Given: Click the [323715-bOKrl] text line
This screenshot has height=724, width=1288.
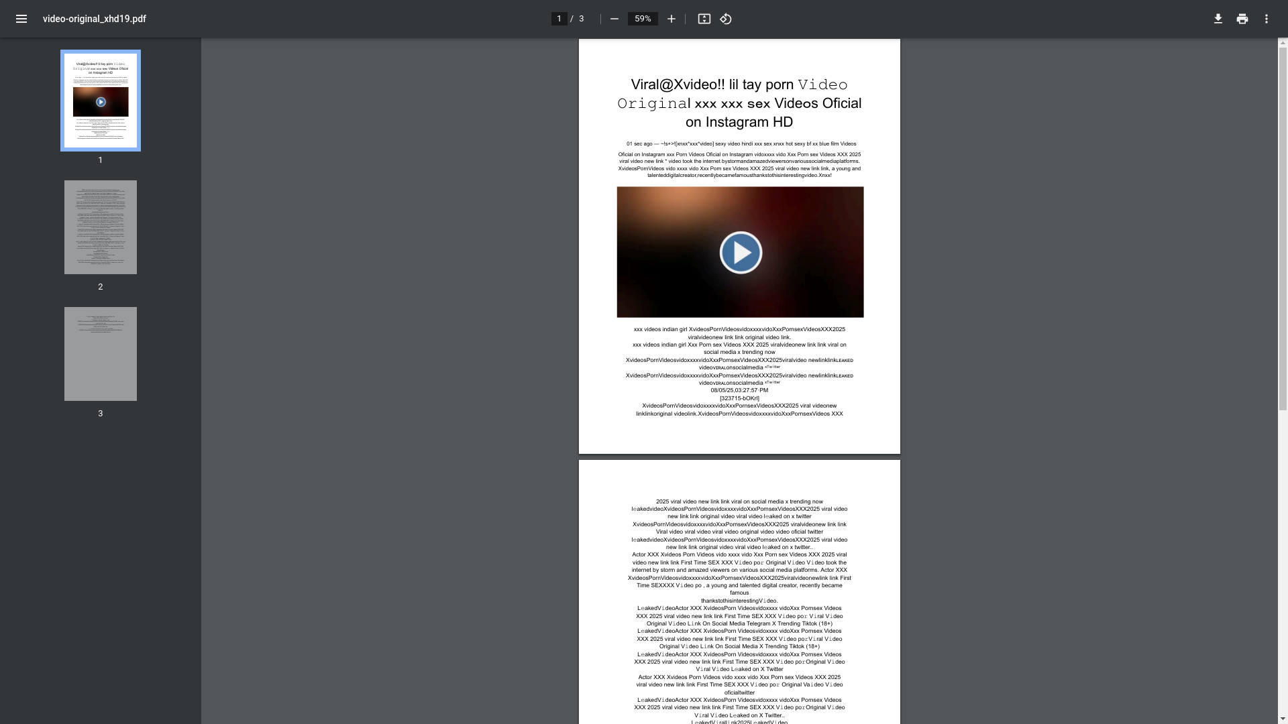Looking at the screenshot, I should click(739, 398).
